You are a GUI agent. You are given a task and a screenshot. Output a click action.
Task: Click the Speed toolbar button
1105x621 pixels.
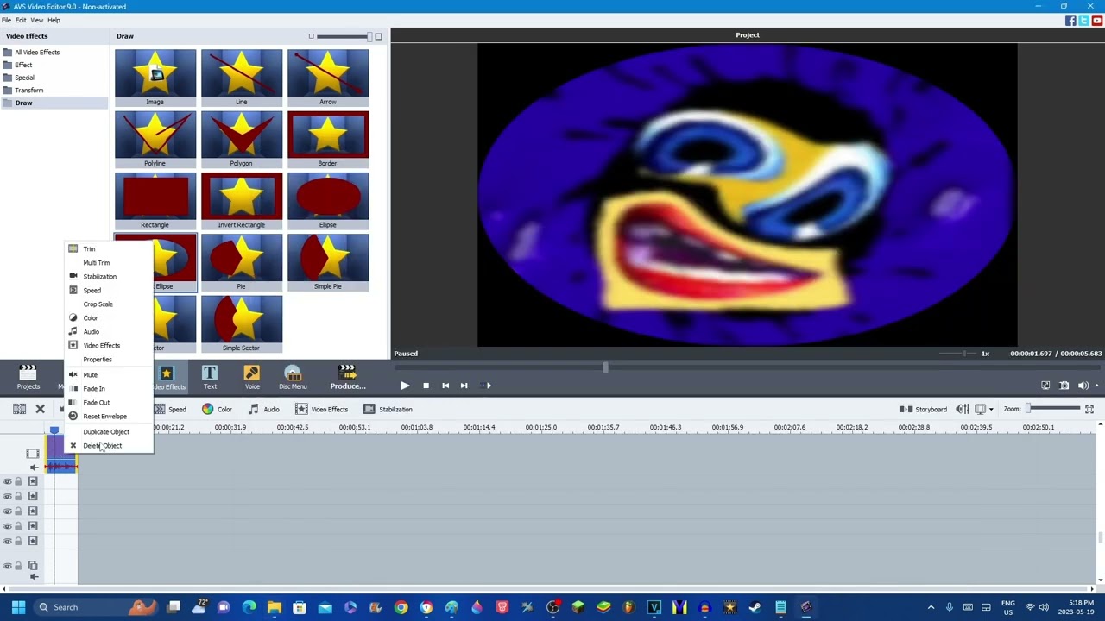[170, 409]
